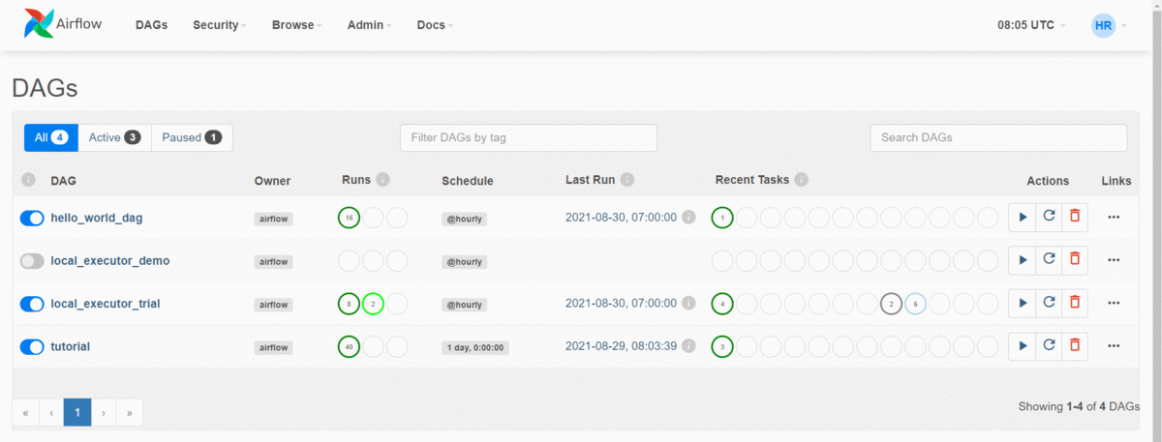Screen dimensions: 1162x442
Task: Go to the last page with »
Action: pyautogui.click(x=130, y=412)
